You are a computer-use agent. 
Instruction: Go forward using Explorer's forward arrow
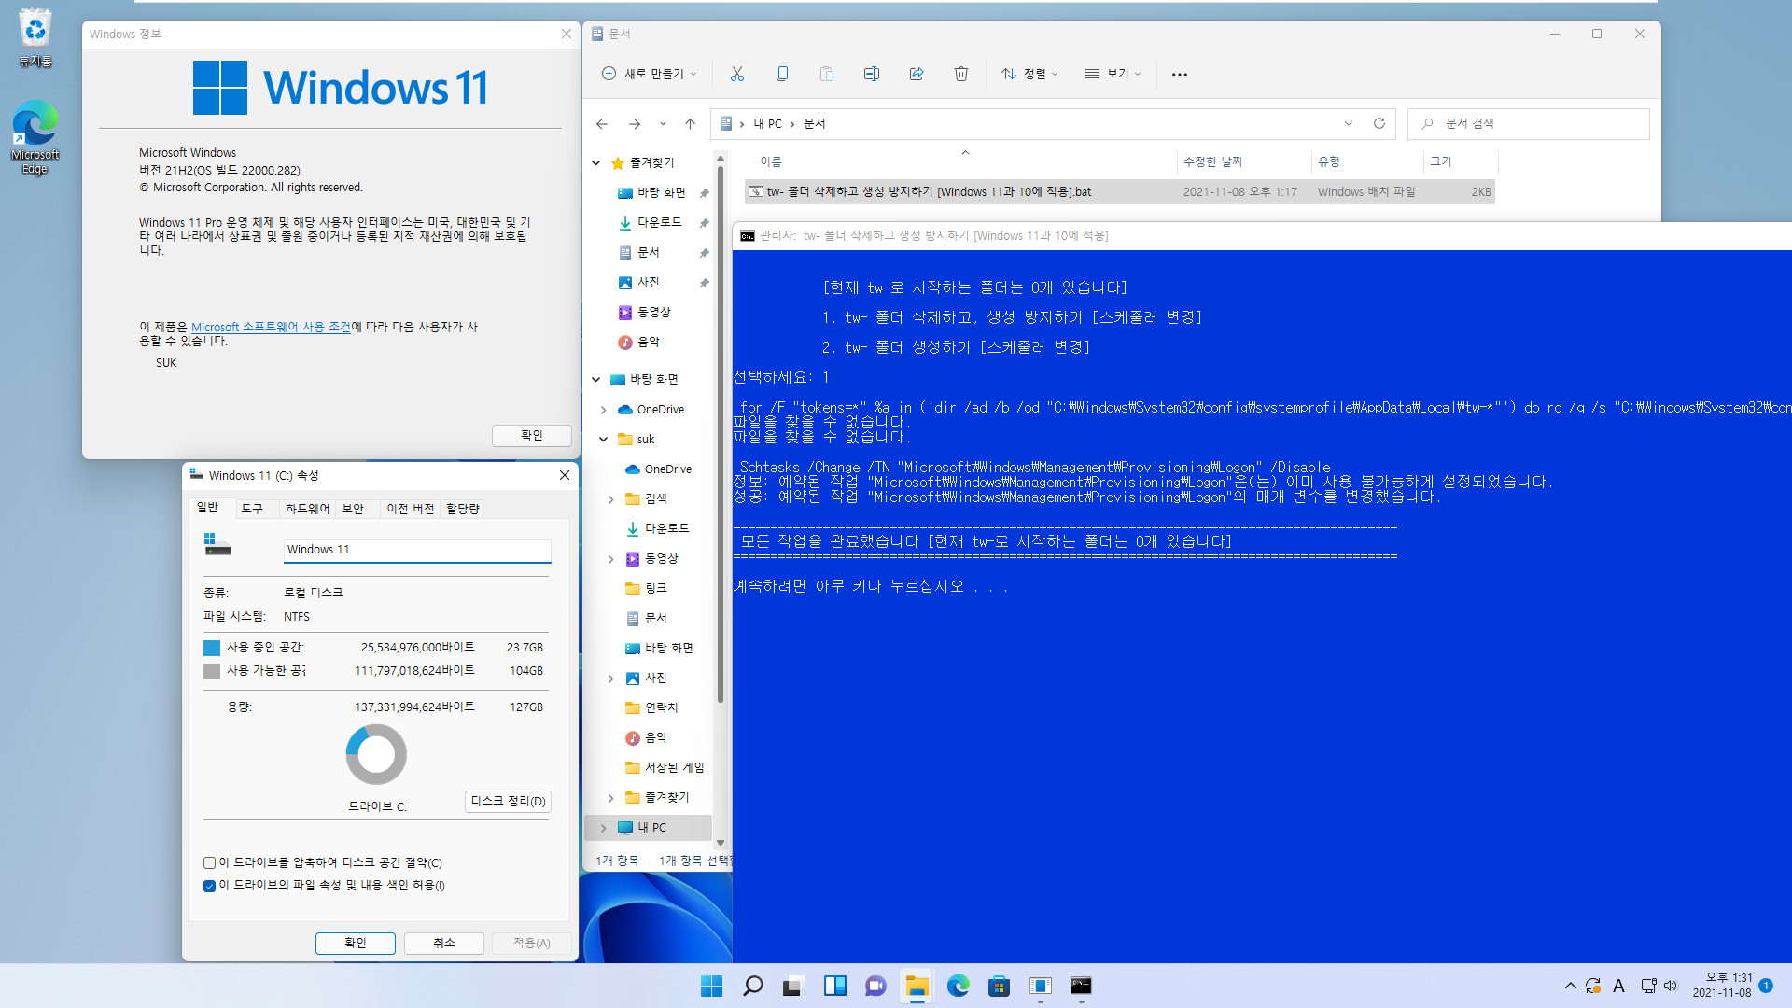tap(635, 123)
